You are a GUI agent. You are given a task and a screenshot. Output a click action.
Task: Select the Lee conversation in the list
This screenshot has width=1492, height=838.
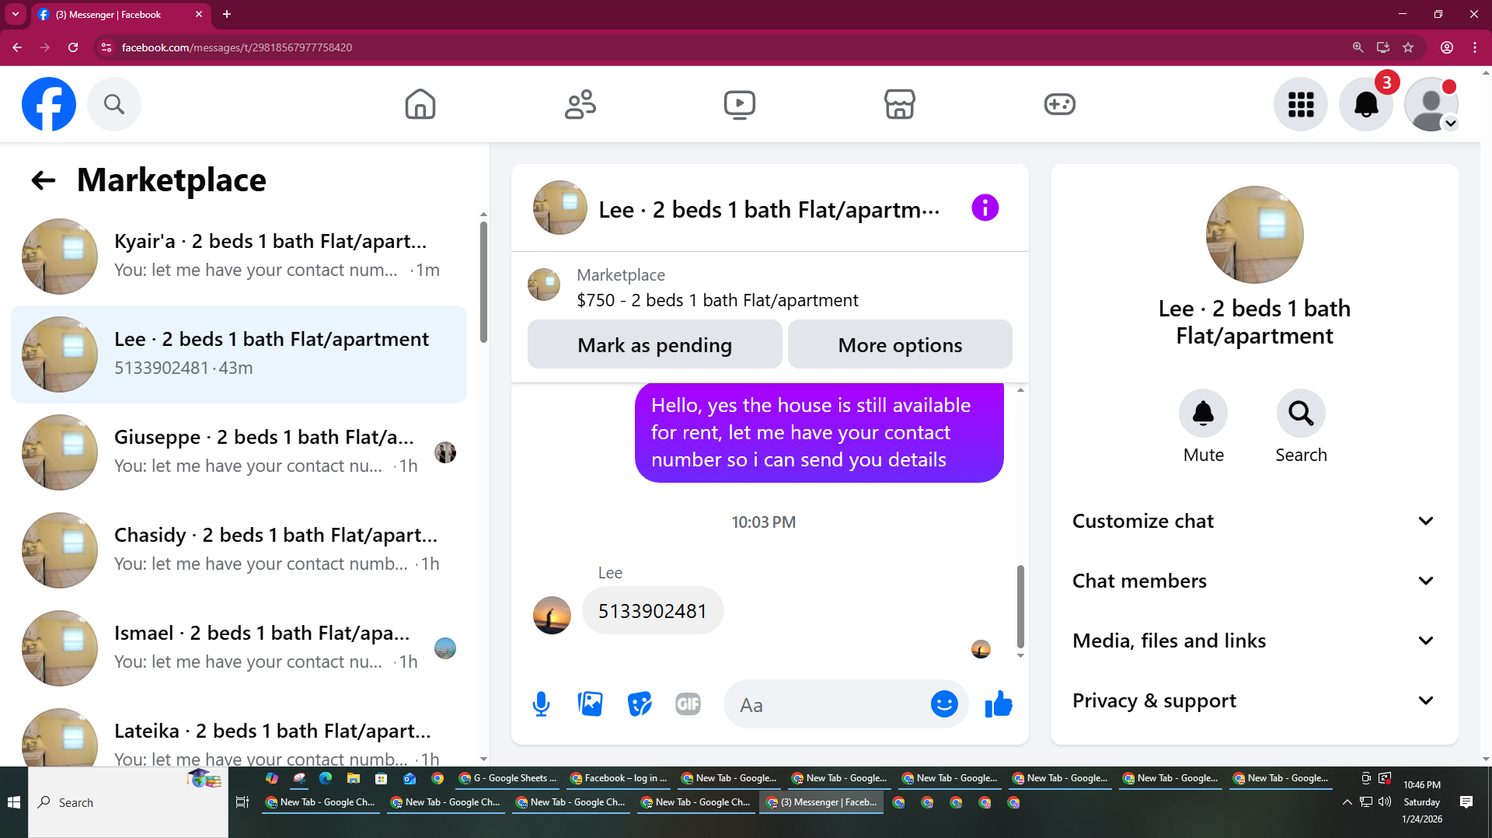[x=239, y=354]
